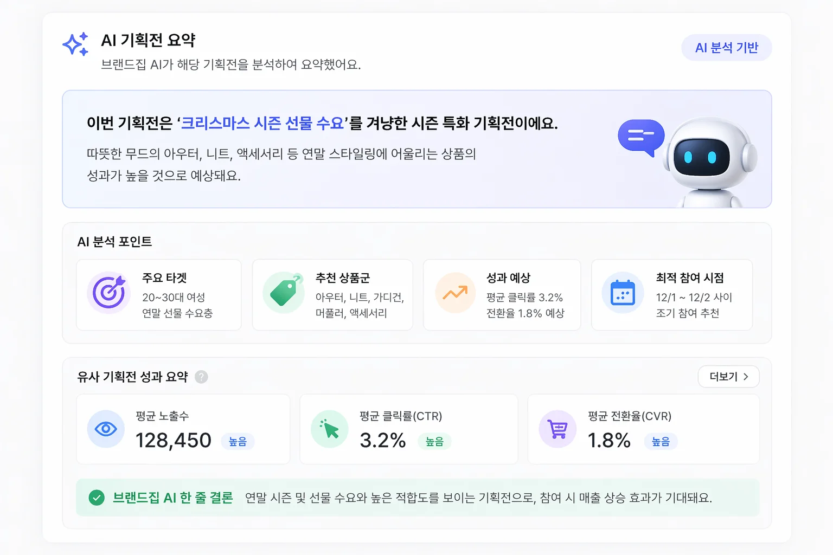Click the 주요 타겟 target icon

[109, 293]
